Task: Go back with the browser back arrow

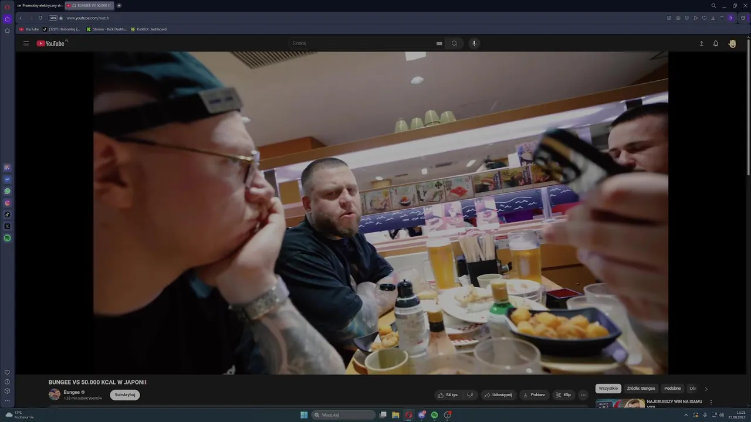Action: tap(21, 18)
